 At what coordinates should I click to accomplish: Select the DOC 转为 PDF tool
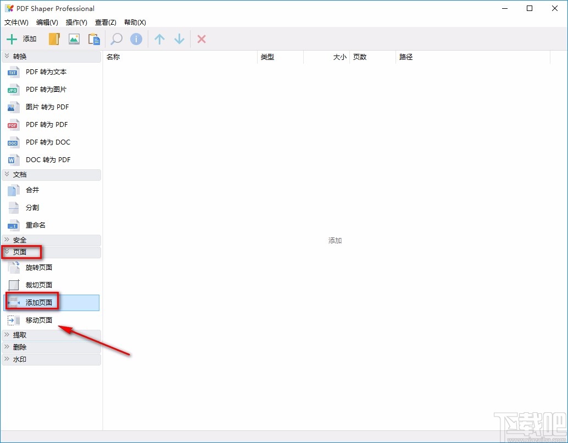tap(48, 159)
